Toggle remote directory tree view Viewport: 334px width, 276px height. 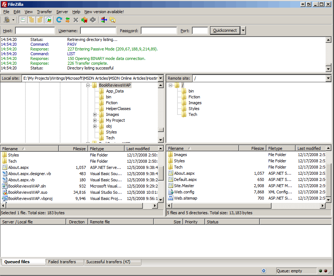pyautogui.click(x=39, y=20)
